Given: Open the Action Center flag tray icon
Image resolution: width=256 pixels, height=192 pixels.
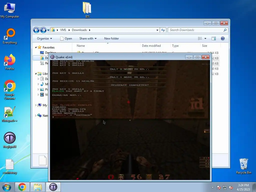Looking at the screenshot, I should (218, 187).
